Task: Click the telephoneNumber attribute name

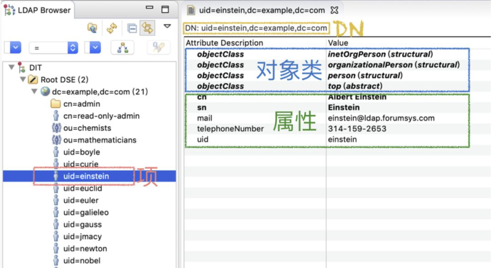Action: pos(231,129)
